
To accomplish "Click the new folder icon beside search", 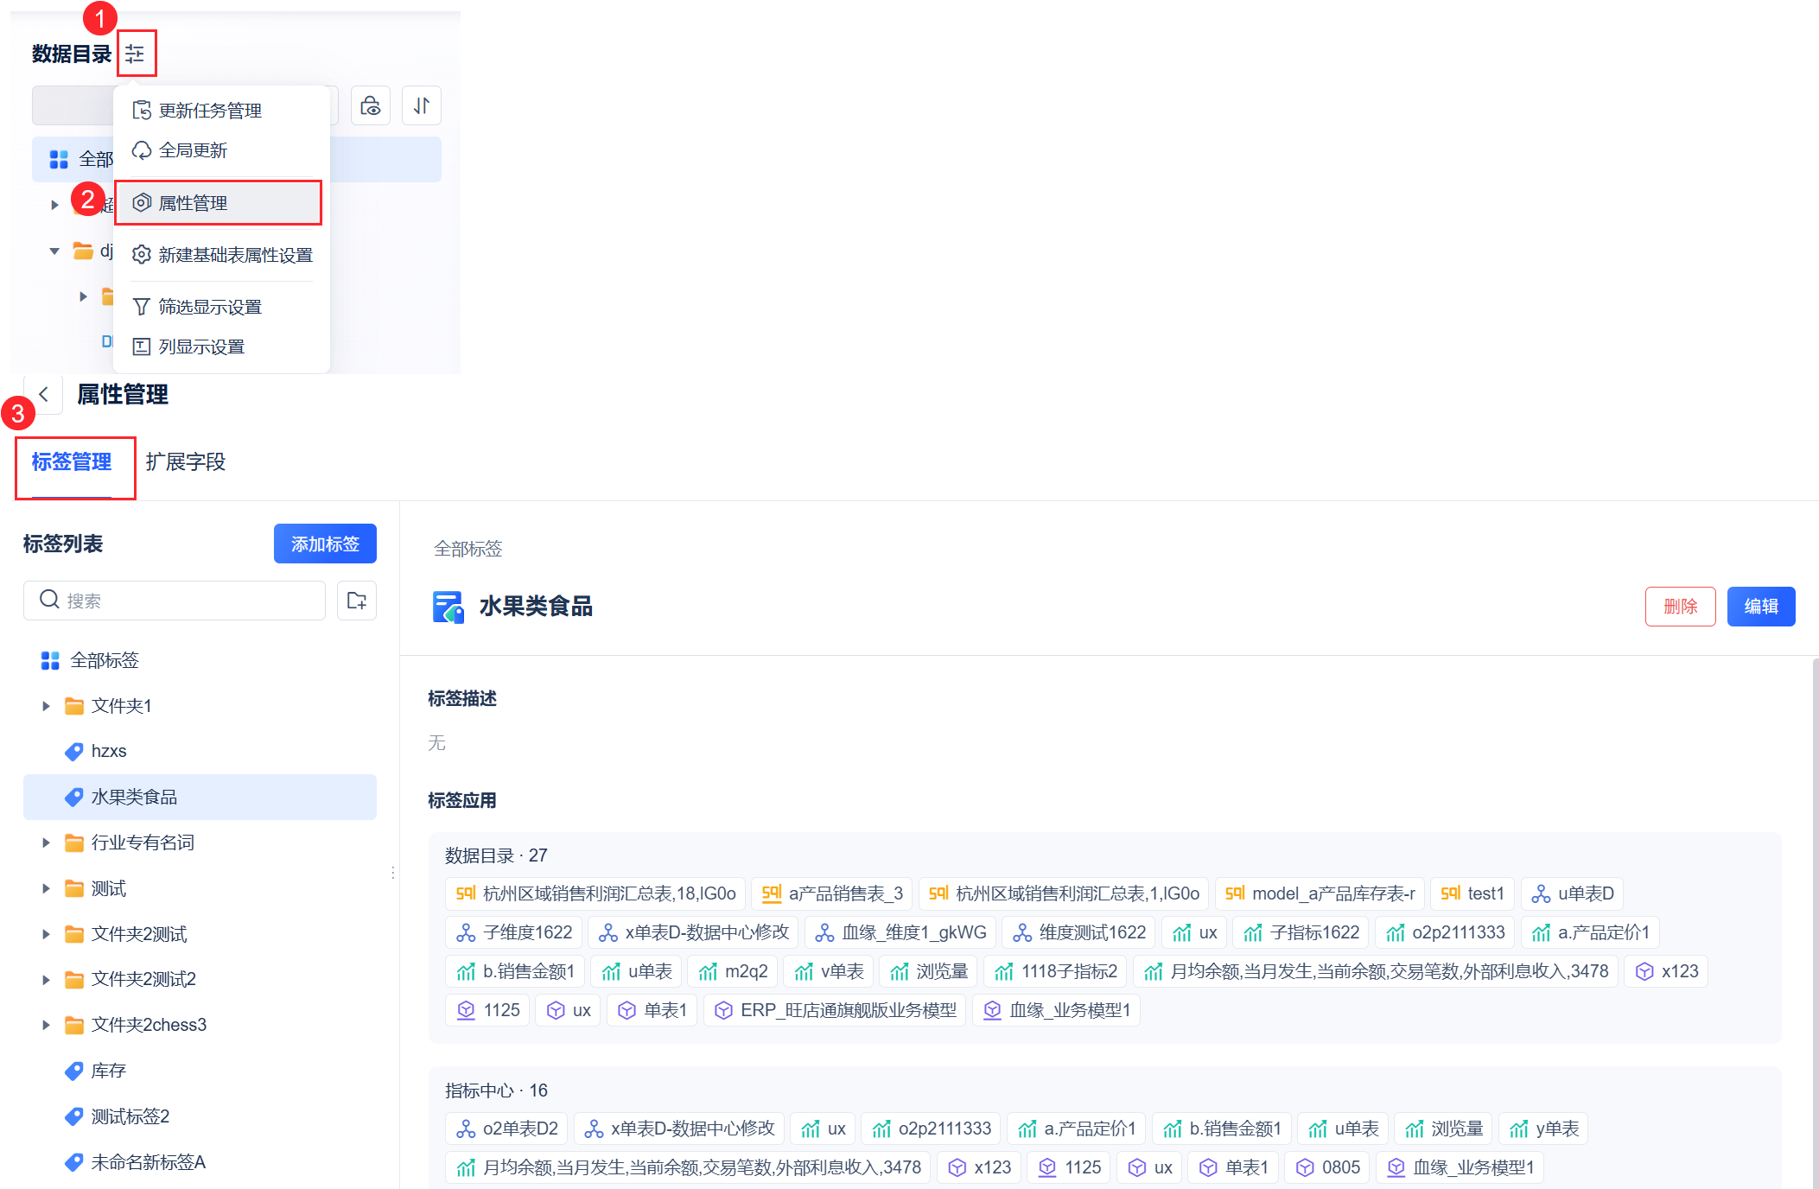I will 357,601.
